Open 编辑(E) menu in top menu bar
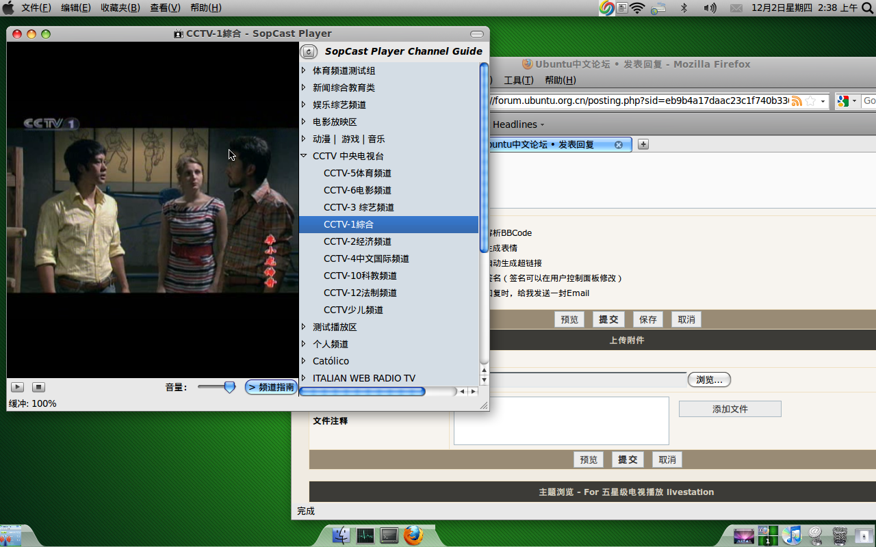The height and width of the screenshot is (547, 876). pos(76,8)
